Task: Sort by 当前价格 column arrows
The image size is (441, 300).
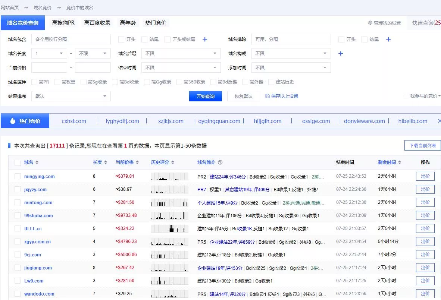Action: (x=137, y=162)
